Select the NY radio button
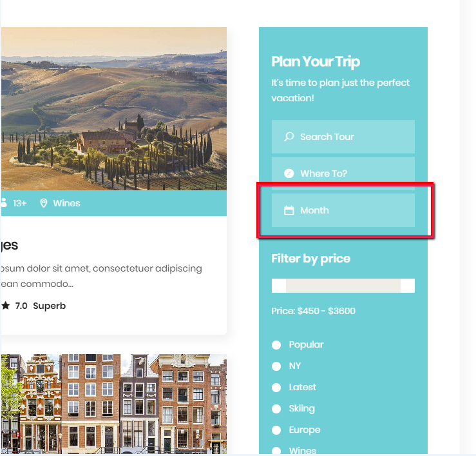Viewport: 476px width, 456px height. click(x=276, y=366)
